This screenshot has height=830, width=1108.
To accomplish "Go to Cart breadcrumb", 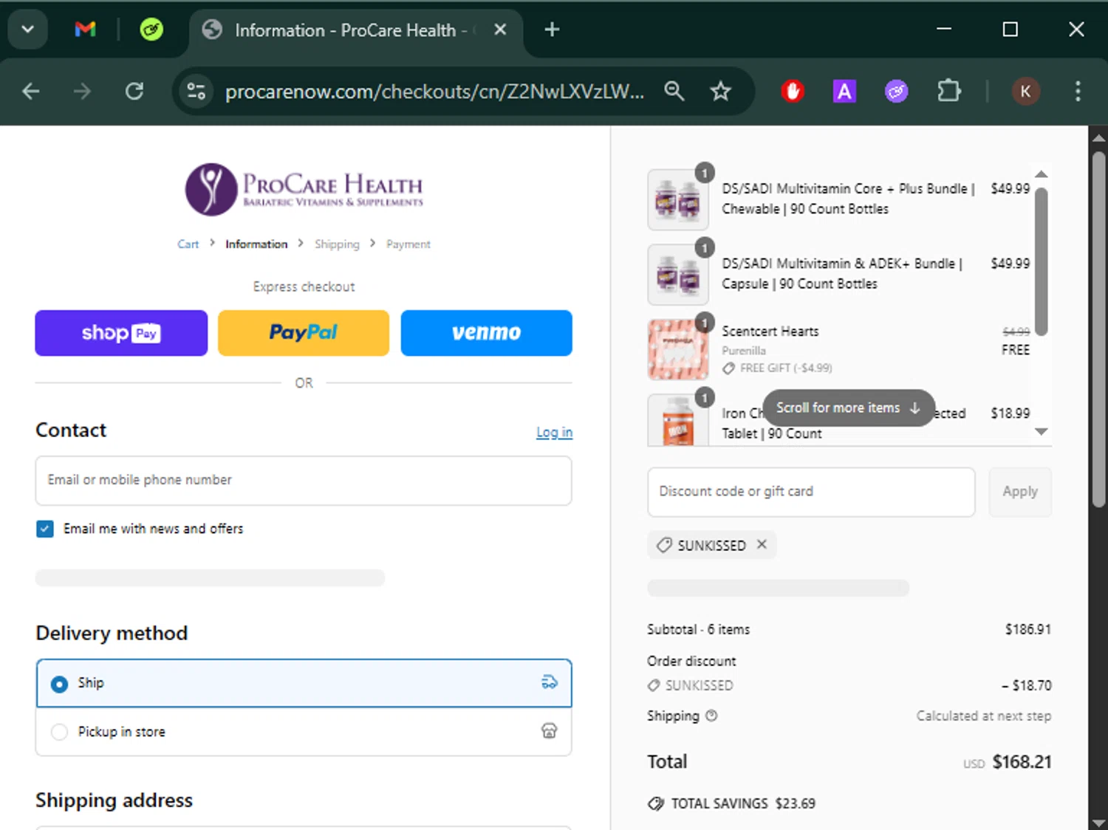I will point(188,244).
